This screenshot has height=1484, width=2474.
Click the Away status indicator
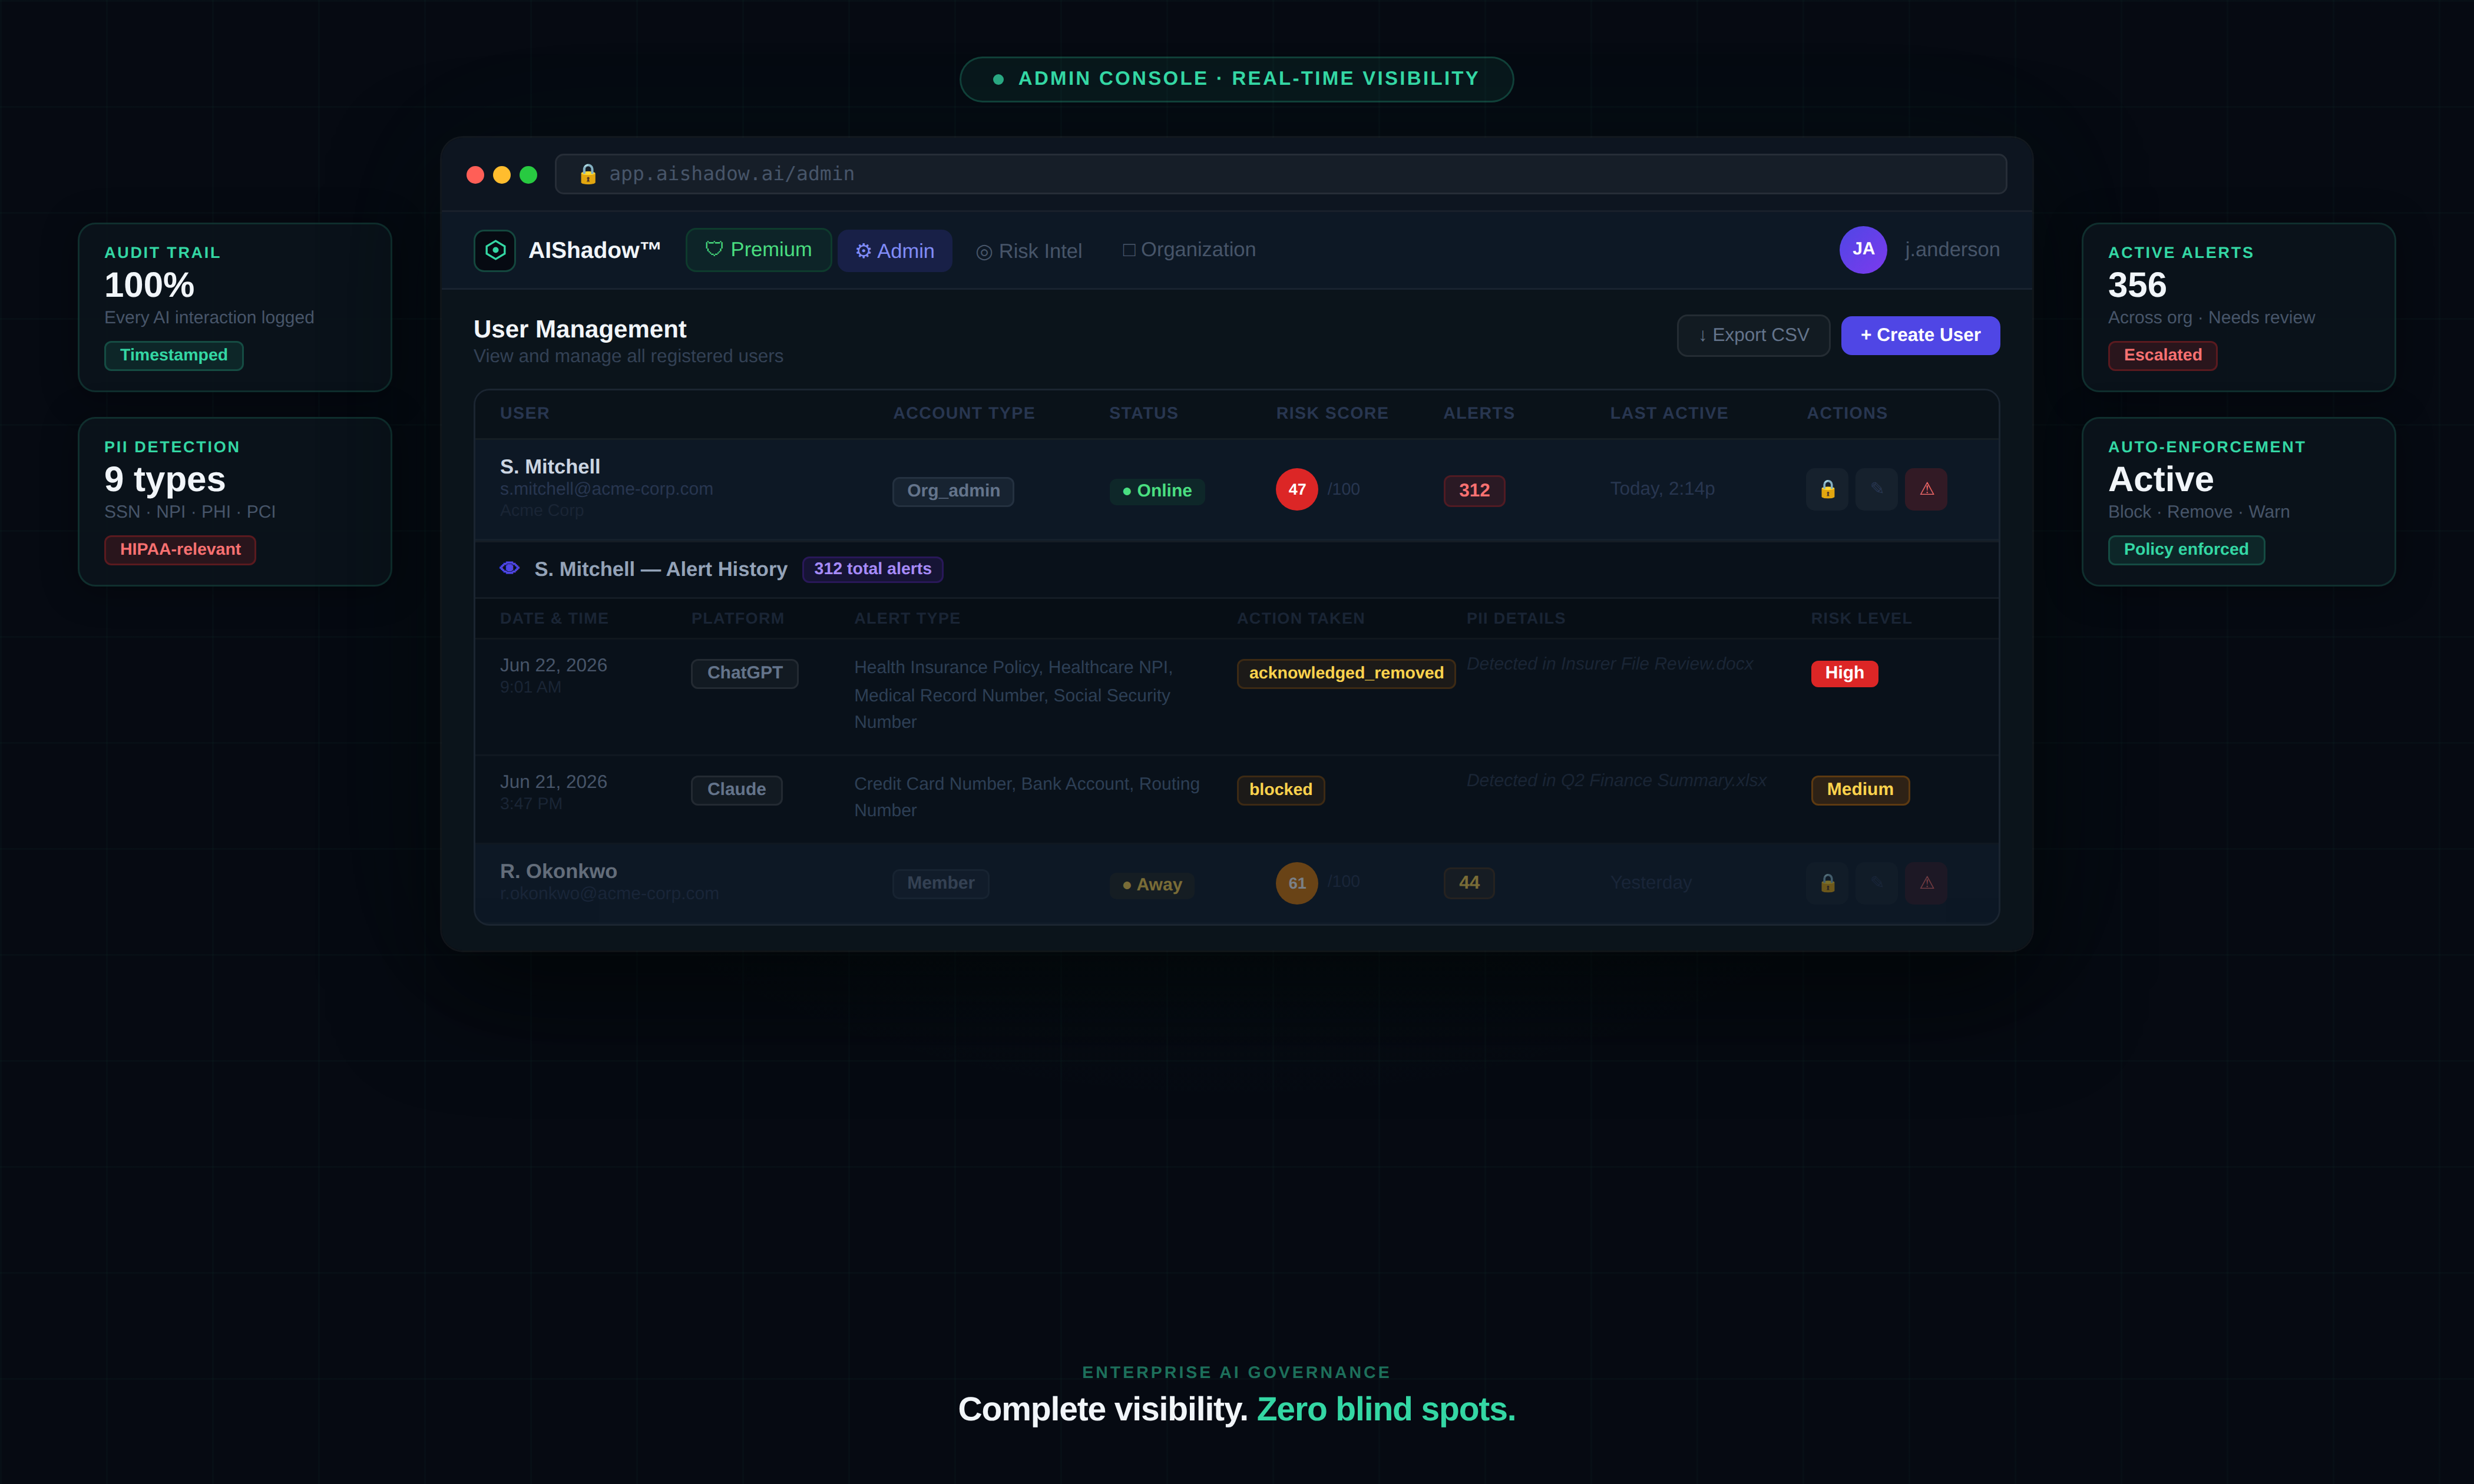click(x=1152, y=885)
